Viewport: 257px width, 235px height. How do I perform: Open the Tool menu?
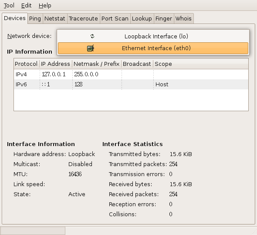(x=9, y=5)
